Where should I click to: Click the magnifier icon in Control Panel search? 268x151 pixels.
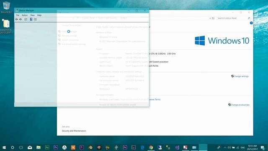click(249, 18)
